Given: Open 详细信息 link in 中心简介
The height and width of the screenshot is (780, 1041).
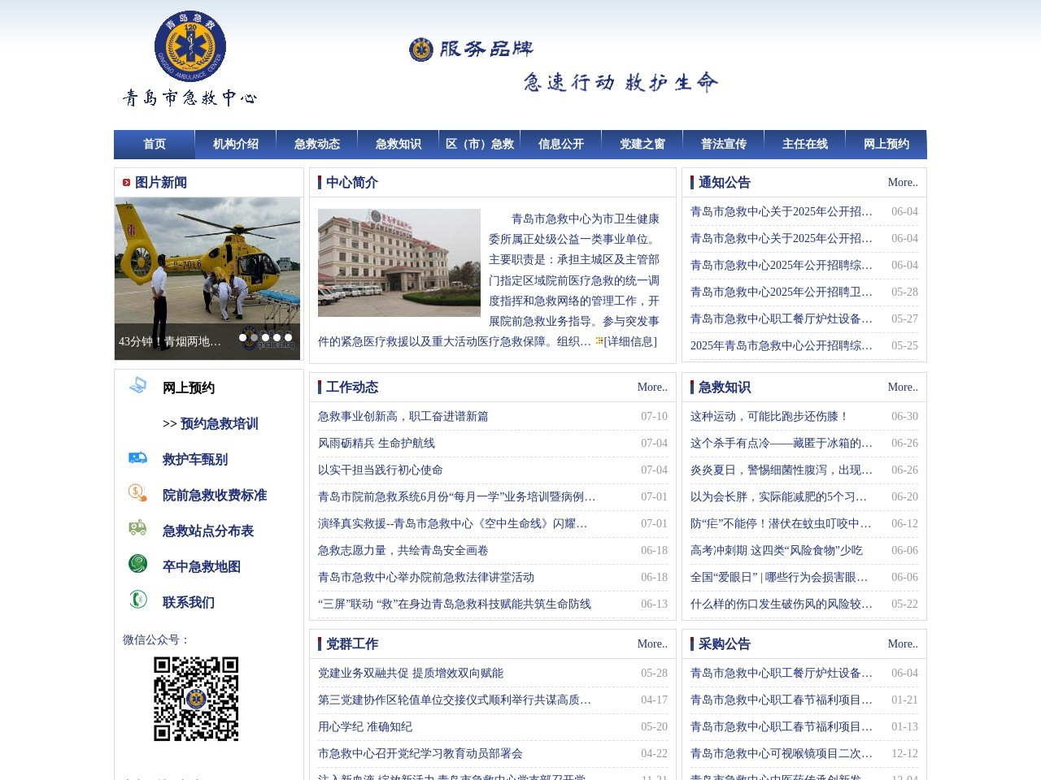Looking at the screenshot, I should pos(629,342).
